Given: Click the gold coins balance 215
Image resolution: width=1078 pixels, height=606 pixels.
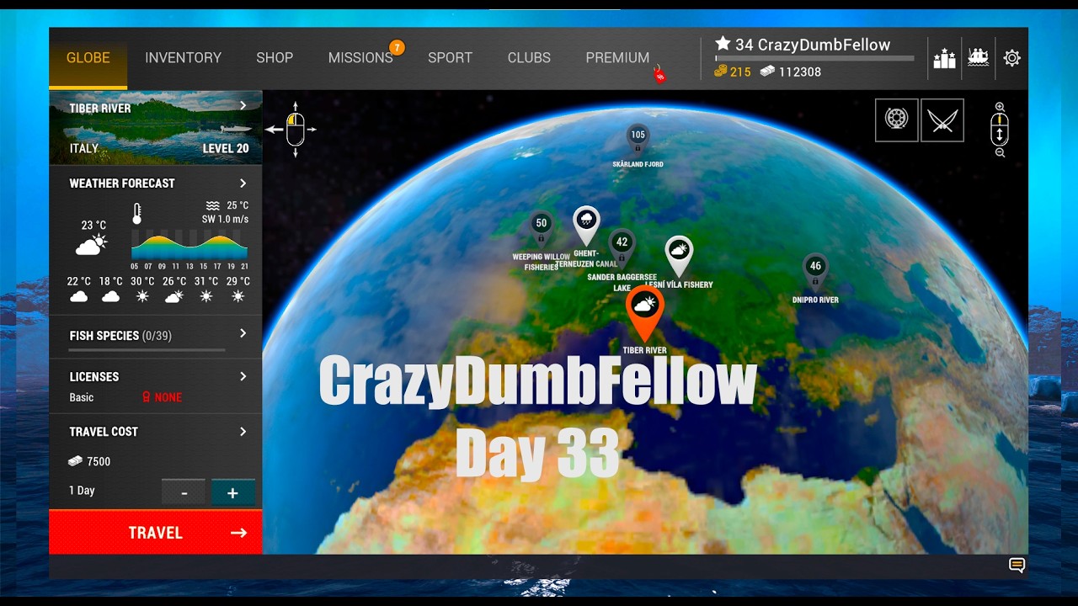Looking at the screenshot, I should [733, 72].
